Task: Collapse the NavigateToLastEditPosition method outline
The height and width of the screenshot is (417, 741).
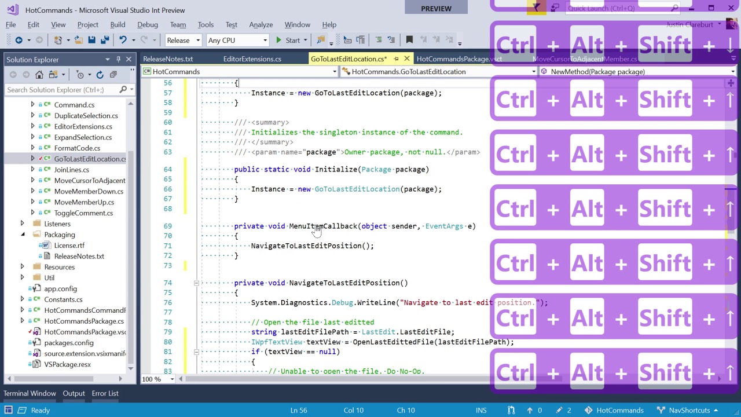Action: [x=196, y=283]
